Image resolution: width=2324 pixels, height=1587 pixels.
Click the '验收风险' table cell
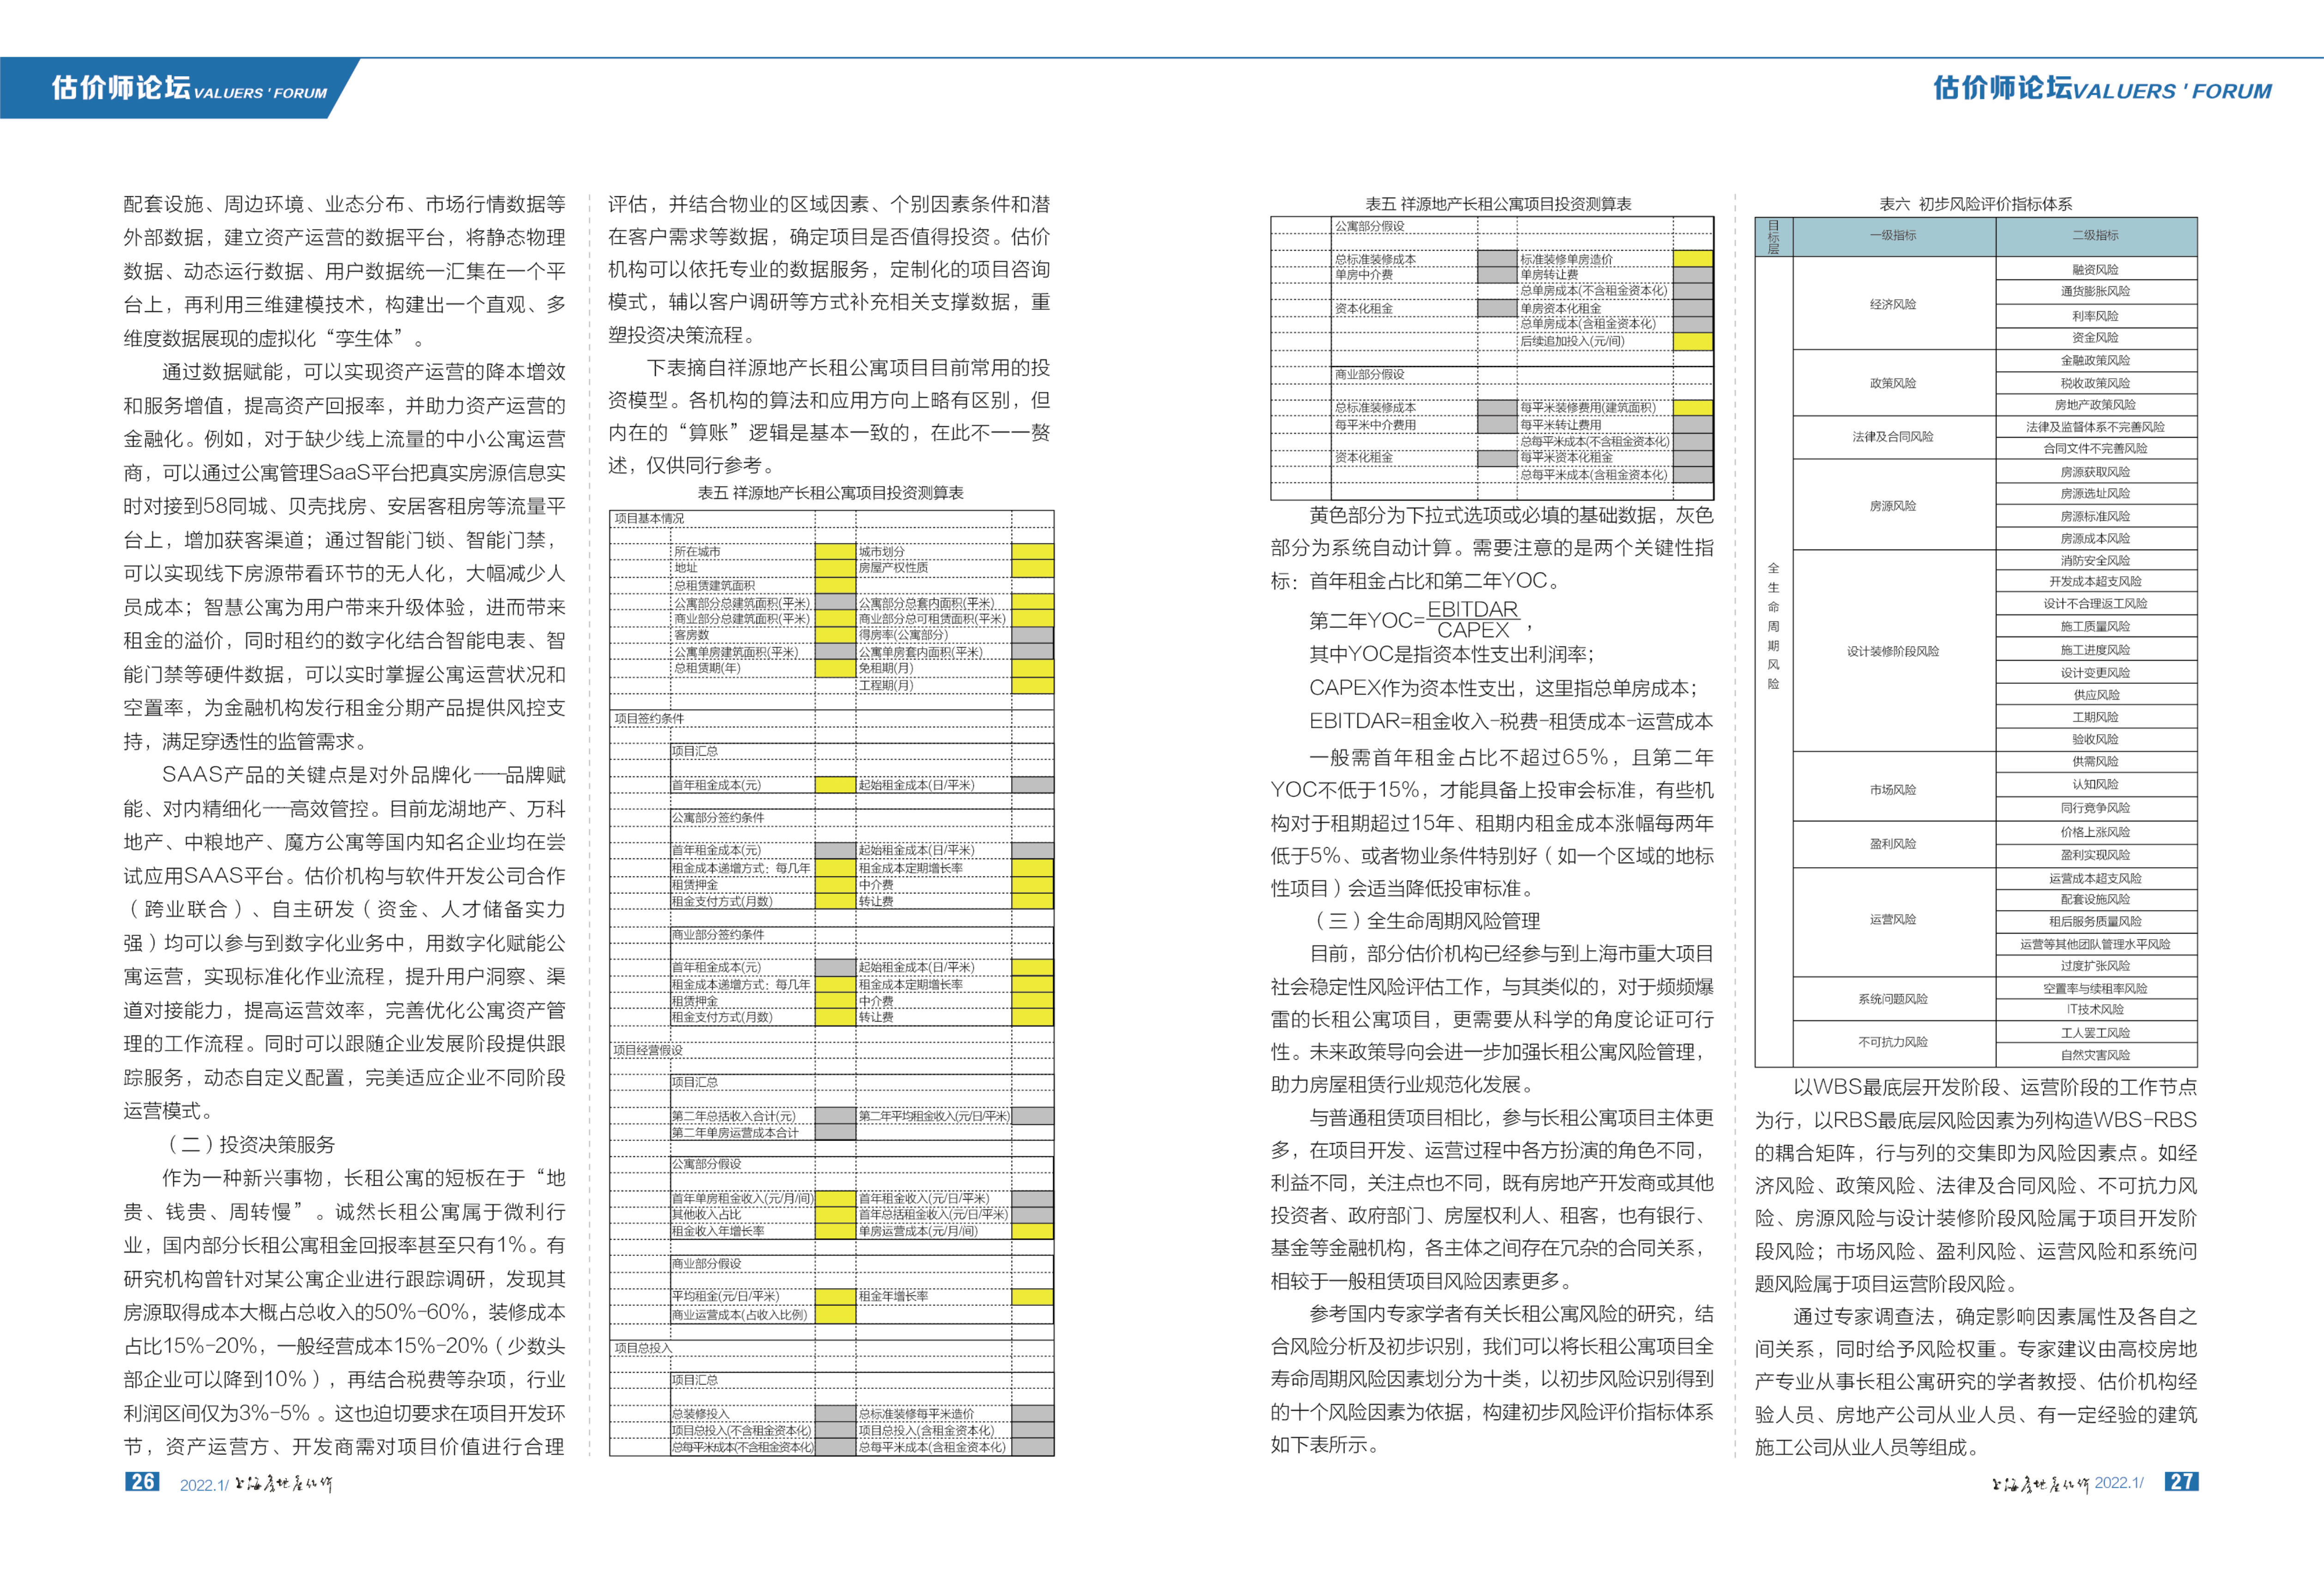coord(2096,740)
